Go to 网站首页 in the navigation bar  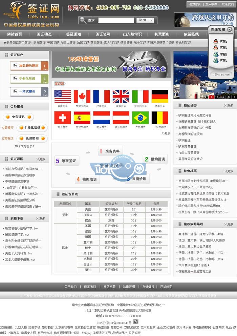15,34
